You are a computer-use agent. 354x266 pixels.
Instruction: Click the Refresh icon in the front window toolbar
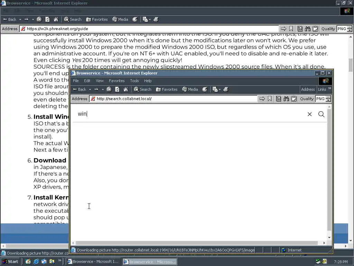[x=117, y=89]
